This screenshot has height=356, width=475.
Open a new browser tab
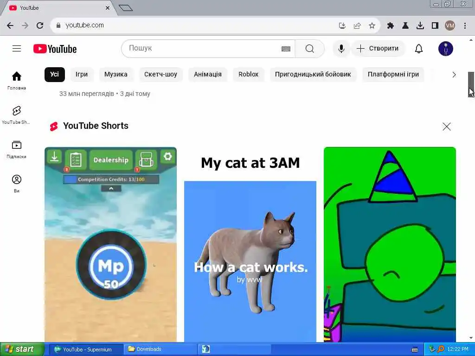pos(126,8)
